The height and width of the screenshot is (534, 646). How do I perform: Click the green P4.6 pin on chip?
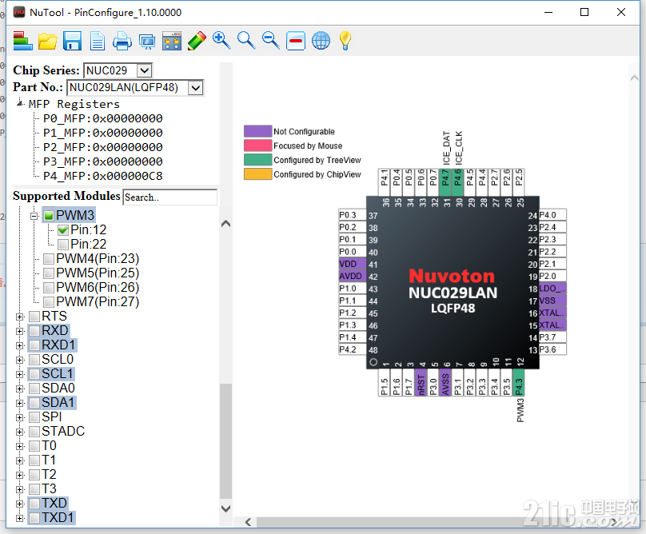[x=458, y=182]
